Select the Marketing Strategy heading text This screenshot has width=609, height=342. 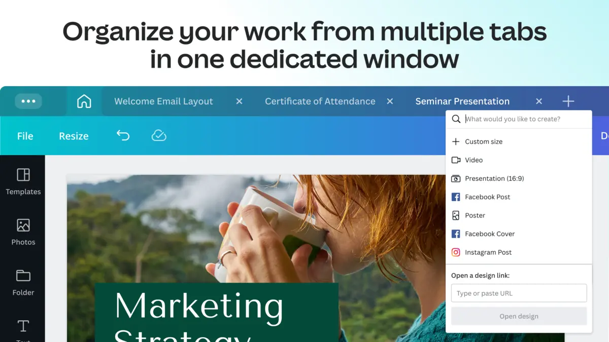(199, 317)
